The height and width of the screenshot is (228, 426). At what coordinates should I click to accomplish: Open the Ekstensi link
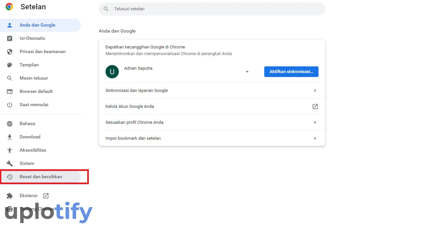point(40,195)
